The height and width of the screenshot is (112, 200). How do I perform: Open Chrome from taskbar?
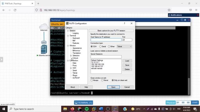(79, 109)
